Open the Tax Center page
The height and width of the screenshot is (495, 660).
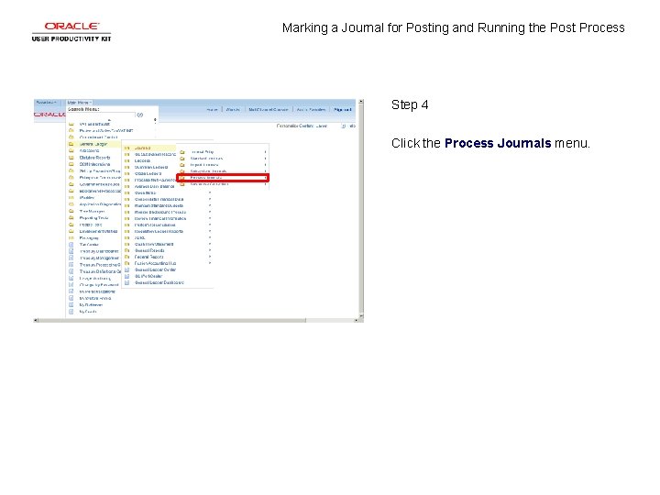[89, 245]
